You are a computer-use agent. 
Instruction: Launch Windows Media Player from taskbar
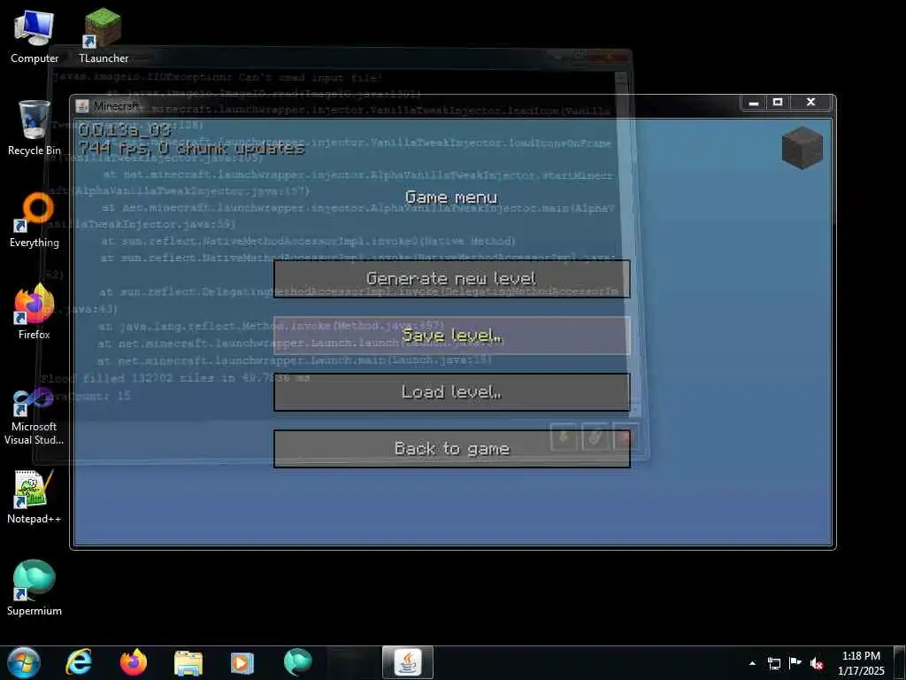(x=242, y=662)
